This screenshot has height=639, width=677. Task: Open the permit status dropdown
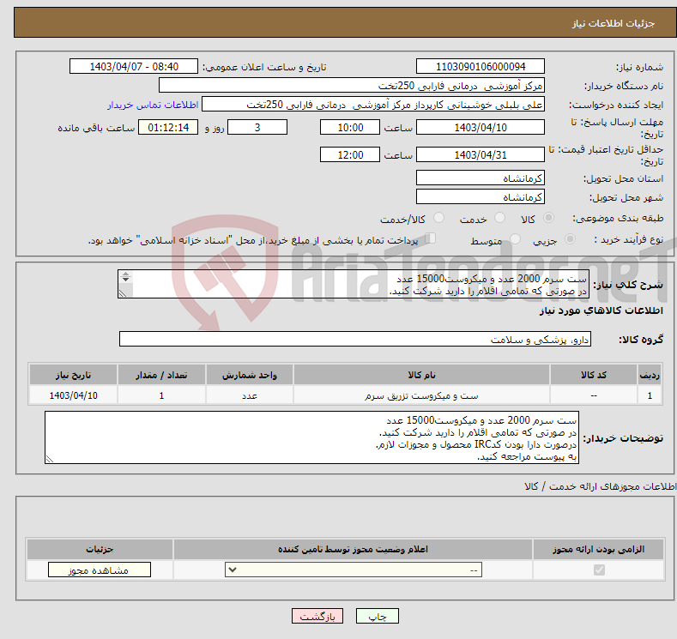click(354, 570)
